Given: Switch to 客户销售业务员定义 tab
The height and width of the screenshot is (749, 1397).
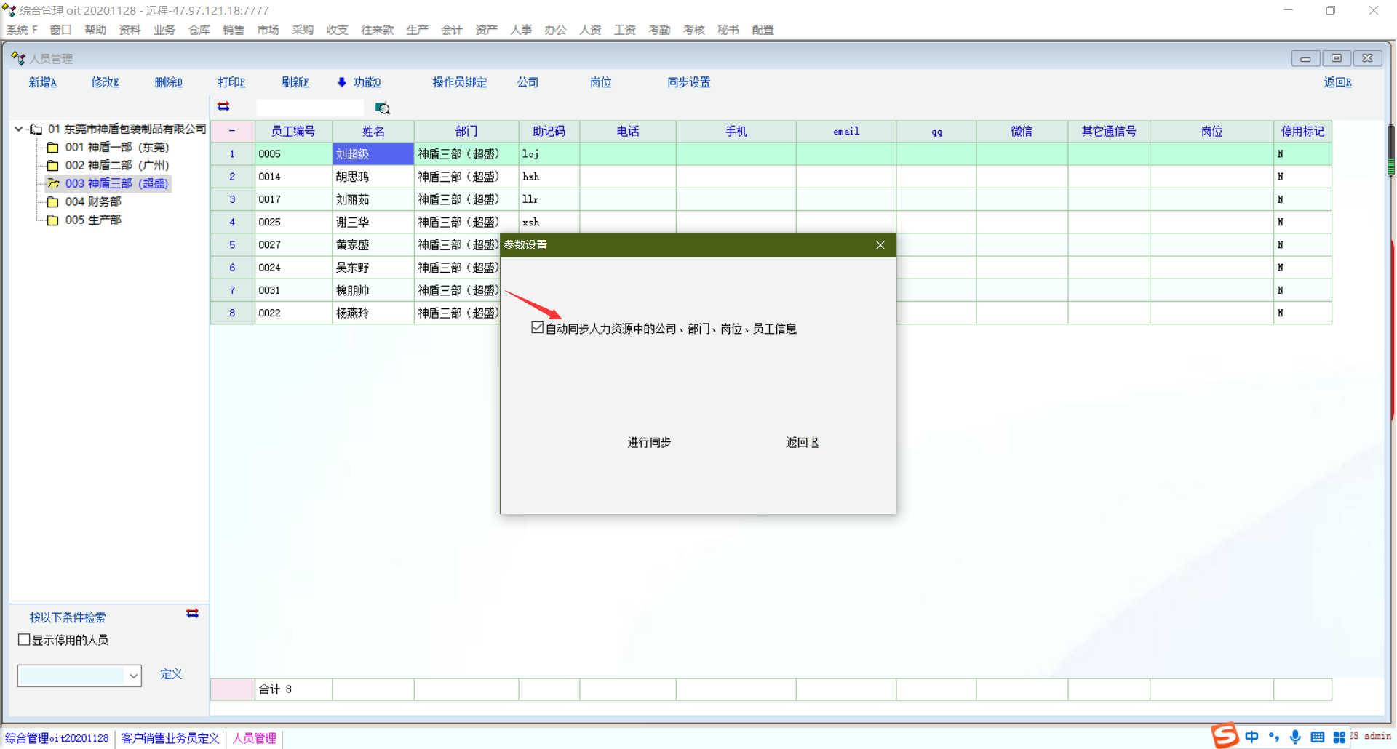Looking at the screenshot, I should [170, 738].
